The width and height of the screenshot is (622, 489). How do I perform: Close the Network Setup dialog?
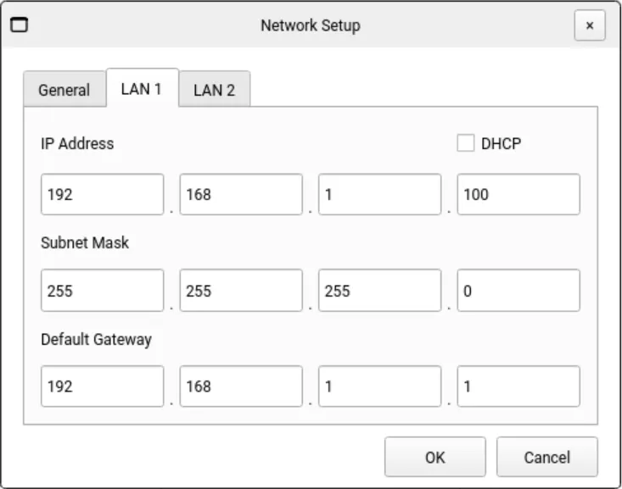click(589, 25)
